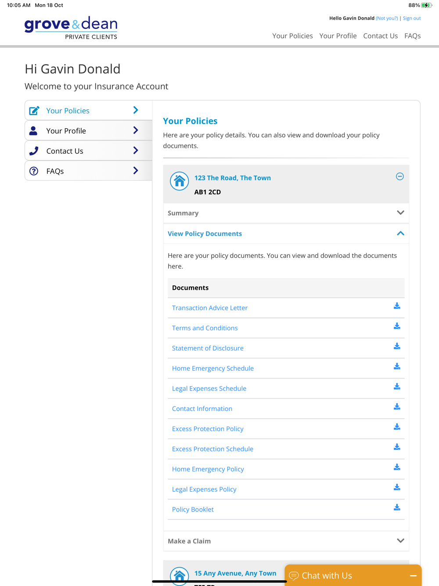The width and height of the screenshot is (439, 586).
Task: Click the Grove & Dean logo
Action: [x=71, y=28]
